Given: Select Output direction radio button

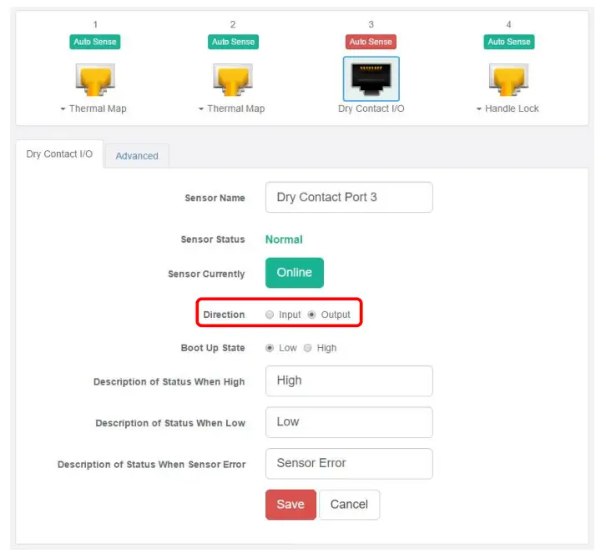Looking at the screenshot, I should 312,315.
